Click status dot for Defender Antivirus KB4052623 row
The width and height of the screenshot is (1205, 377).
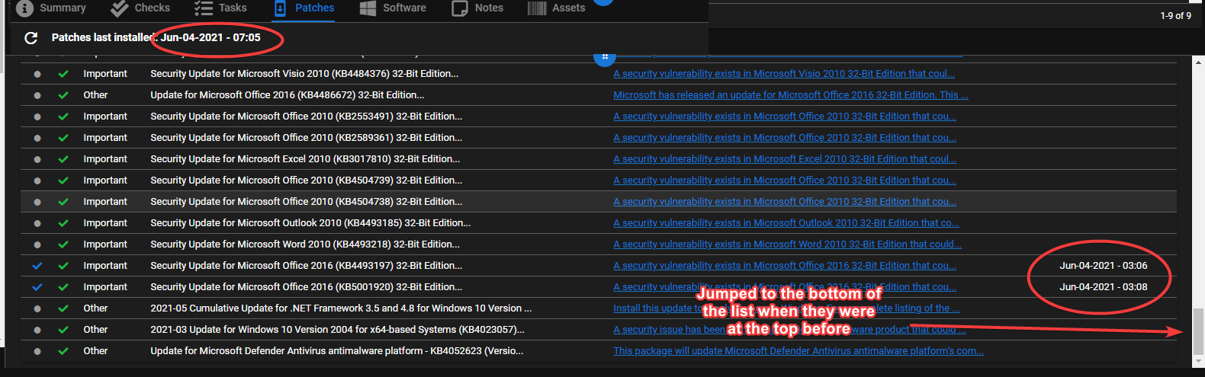pyautogui.click(x=37, y=351)
